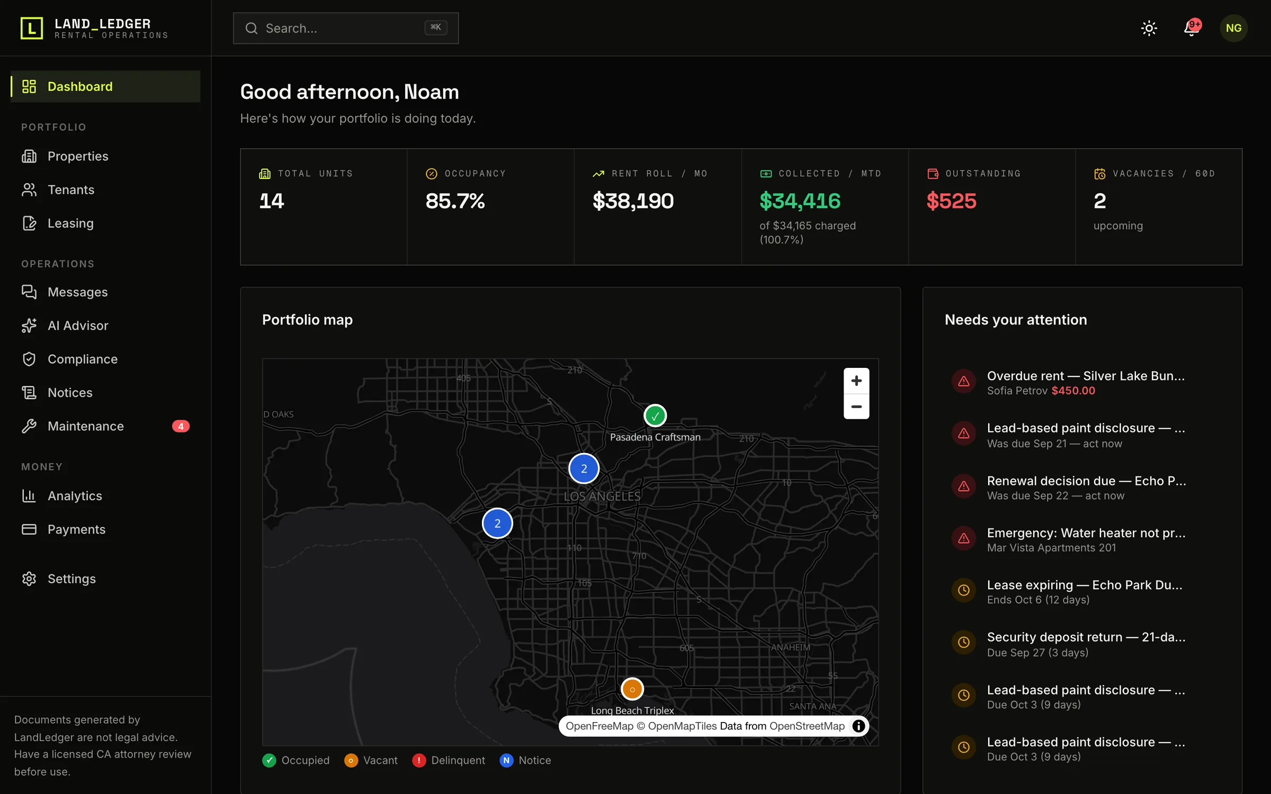Toggle the map attribution info button
1271x794 pixels.
(x=858, y=726)
